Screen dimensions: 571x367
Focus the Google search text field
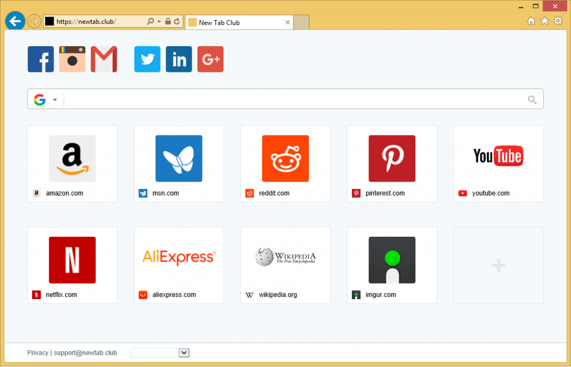[x=294, y=100]
